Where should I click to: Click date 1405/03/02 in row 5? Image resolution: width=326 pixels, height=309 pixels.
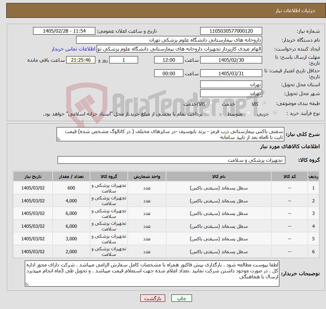tap(33, 239)
